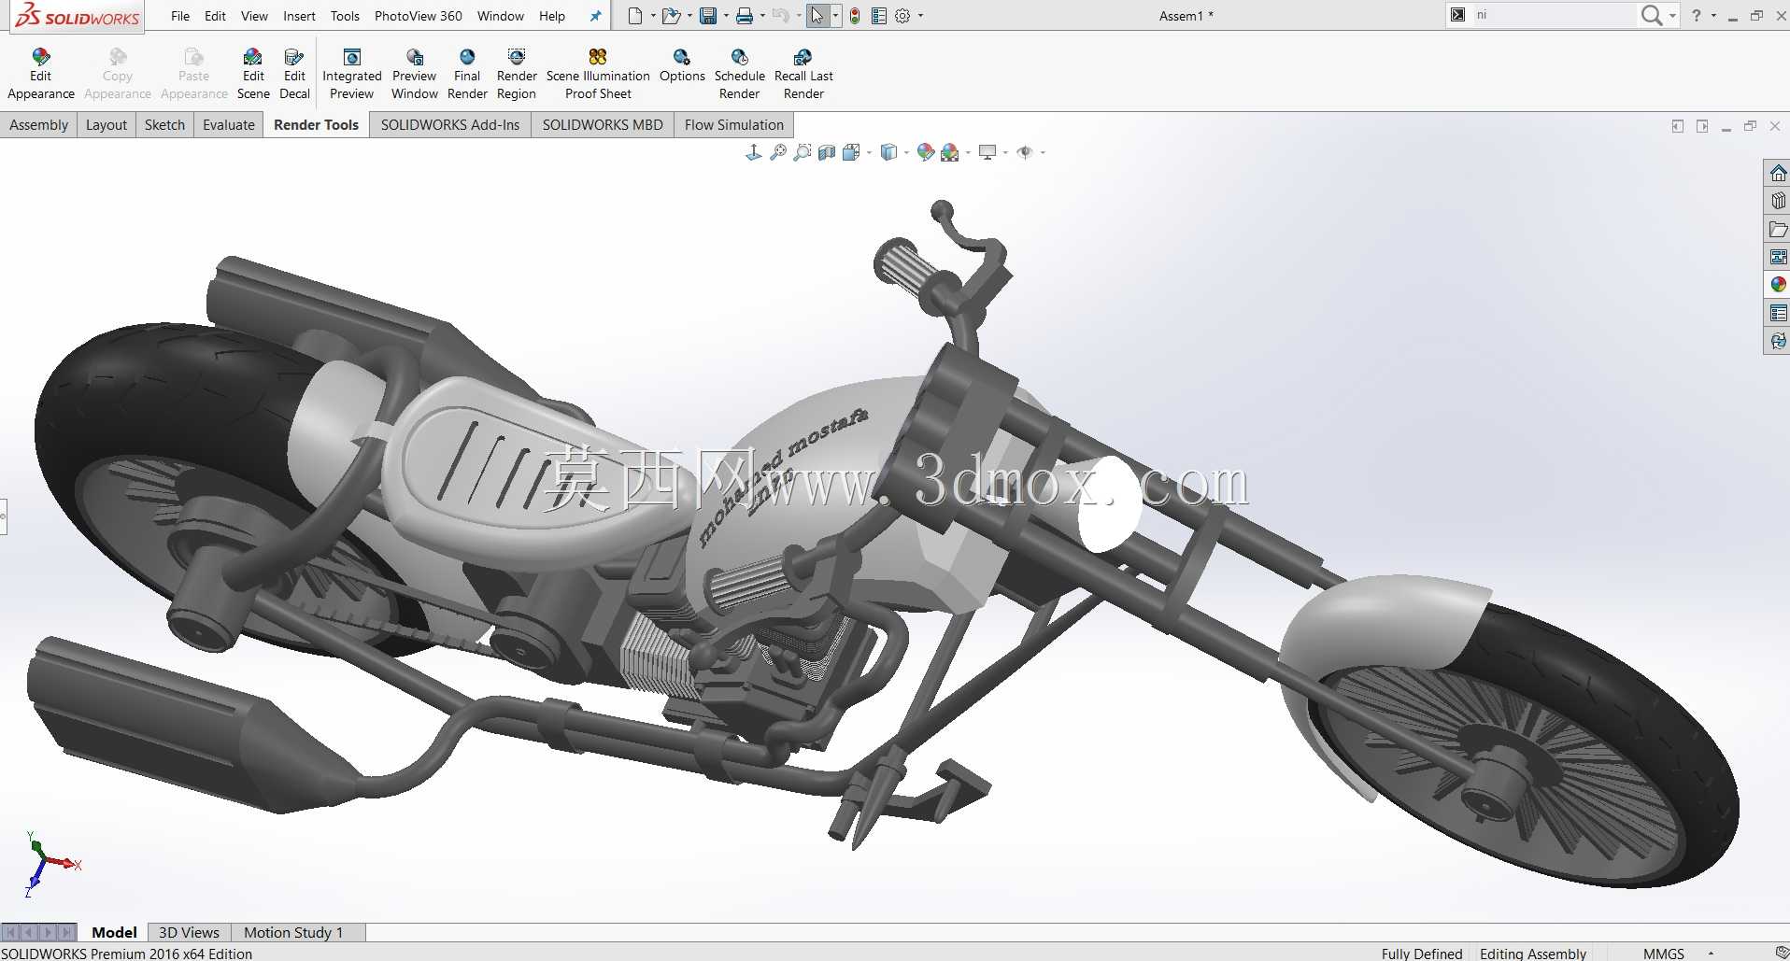Launch Final Render
Image resolution: width=1790 pixels, height=961 pixels.
pyautogui.click(x=467, y=75)
